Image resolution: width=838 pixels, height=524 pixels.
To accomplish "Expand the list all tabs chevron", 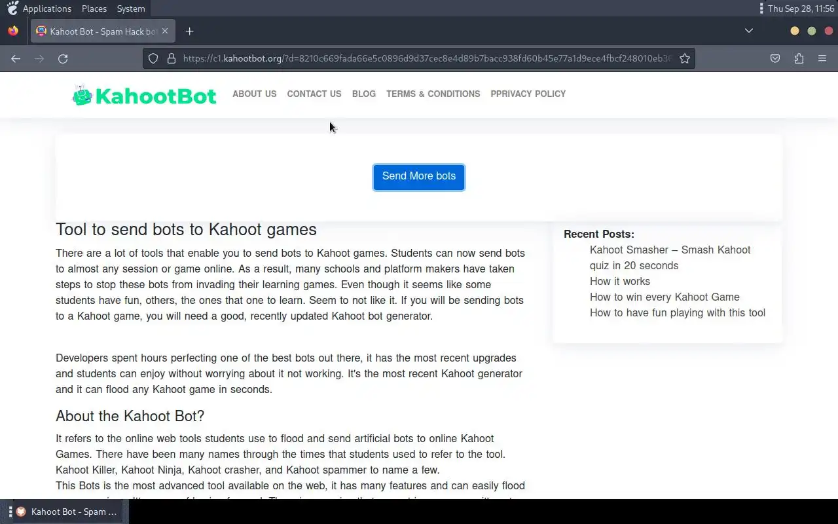I will 749,31.
